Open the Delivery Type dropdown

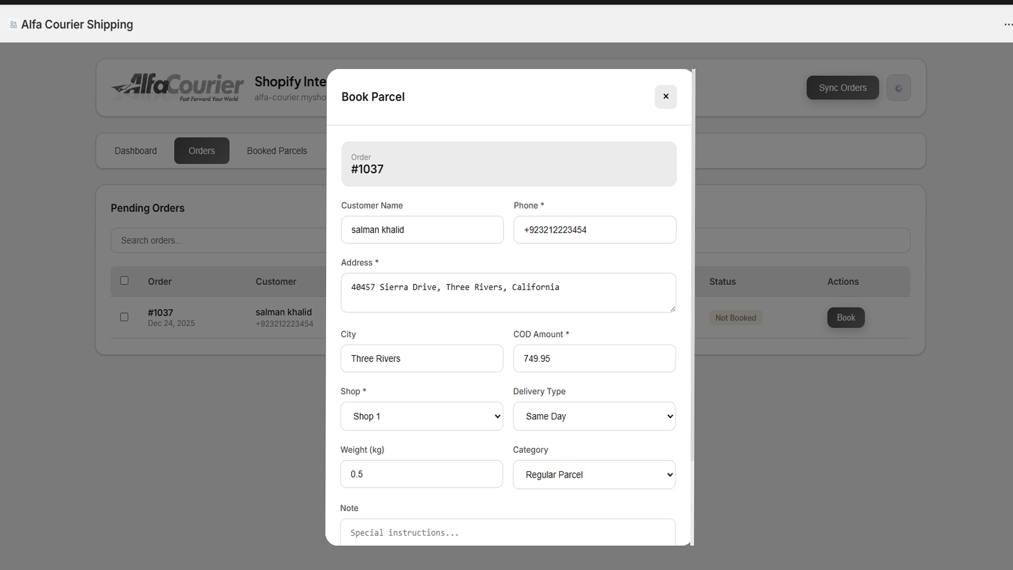point(593,416)
